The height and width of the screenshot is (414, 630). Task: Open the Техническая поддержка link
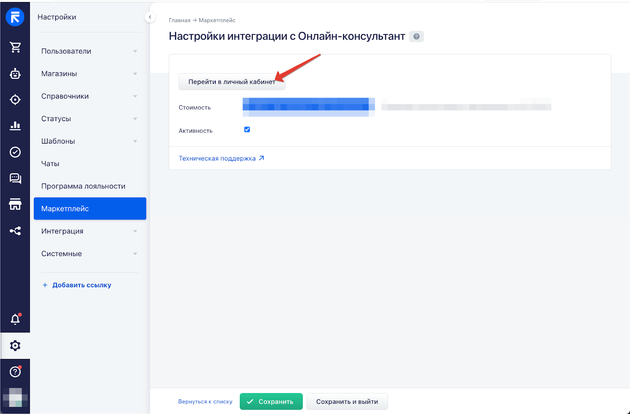click(218, 158)
